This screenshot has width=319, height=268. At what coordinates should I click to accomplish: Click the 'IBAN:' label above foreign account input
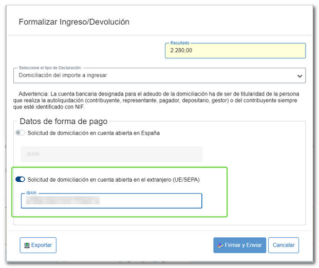[x=32, y=193]
